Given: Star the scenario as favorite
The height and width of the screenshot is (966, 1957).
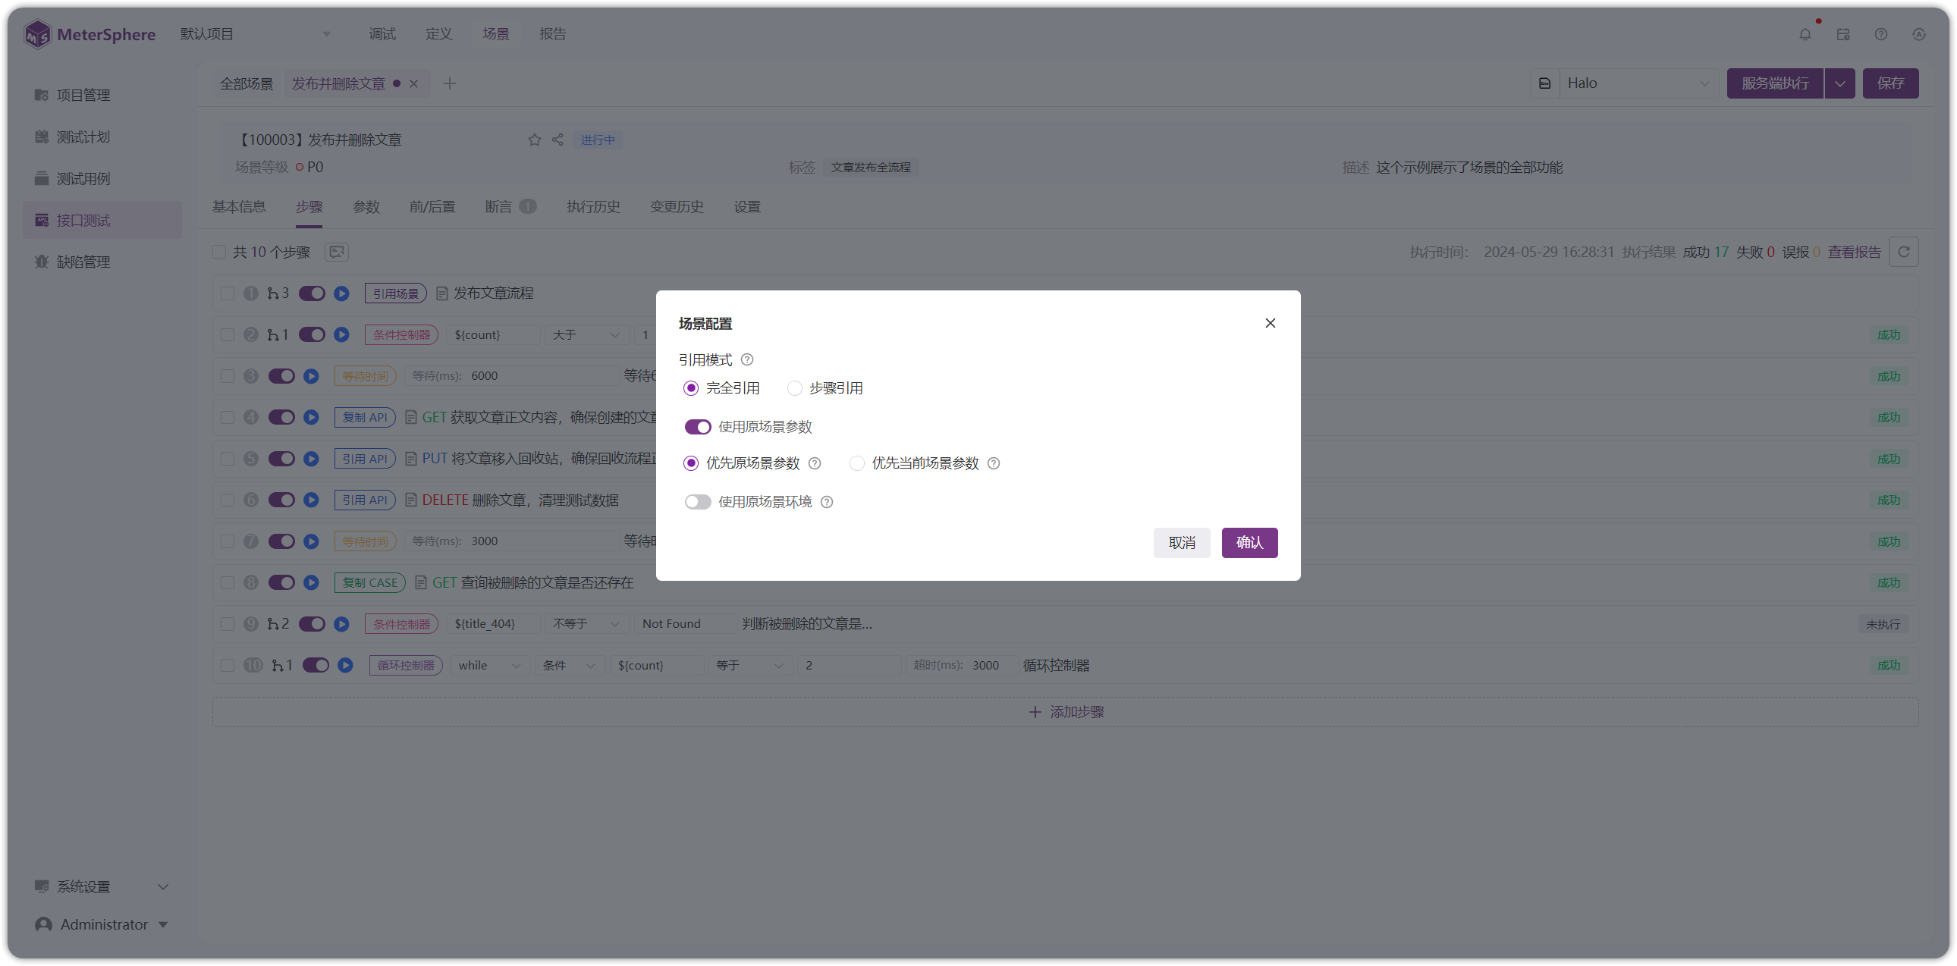Looking at the screenshot, I should click(x=535, y=140).
